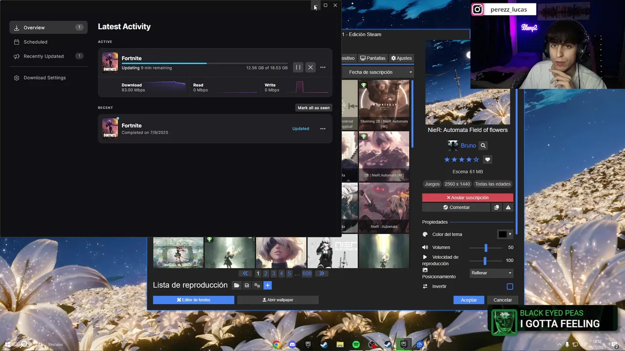Adjust the Velocidad de reproducción slider
625x351 pixels.
coord(486,261)
